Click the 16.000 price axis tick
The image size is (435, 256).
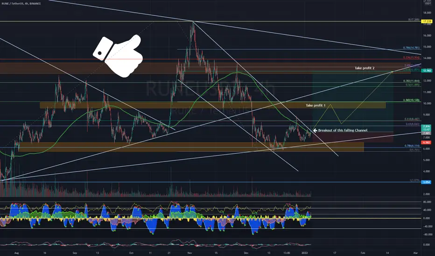(427, 35)
